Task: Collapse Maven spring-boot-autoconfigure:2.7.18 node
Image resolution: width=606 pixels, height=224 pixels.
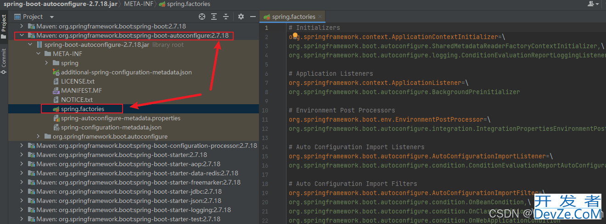Action: pos(22,35)
